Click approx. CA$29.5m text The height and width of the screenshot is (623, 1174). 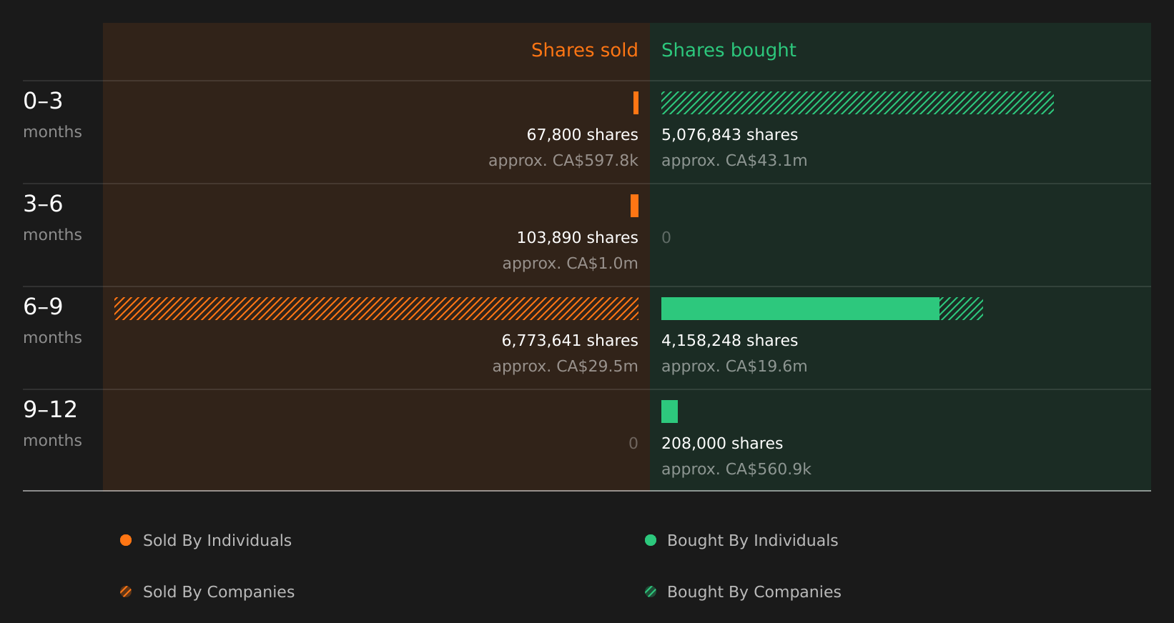[565, 367]
